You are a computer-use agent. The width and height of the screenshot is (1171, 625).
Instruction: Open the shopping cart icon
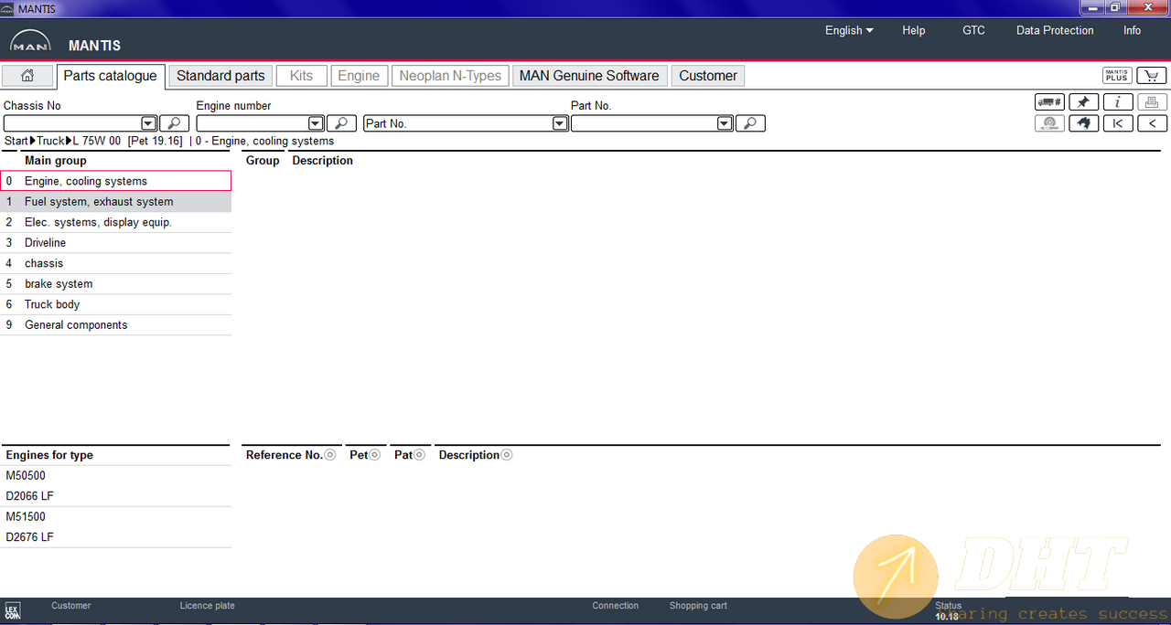(1152, 76)
